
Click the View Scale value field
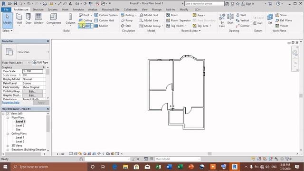coord(33,71)
